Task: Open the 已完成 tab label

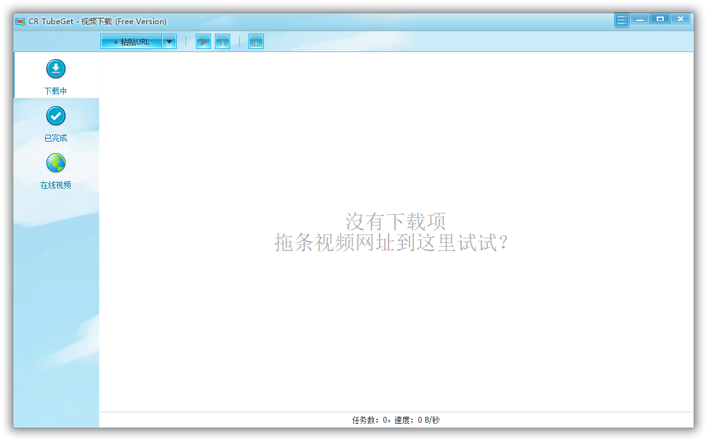Action: (56, 138)
